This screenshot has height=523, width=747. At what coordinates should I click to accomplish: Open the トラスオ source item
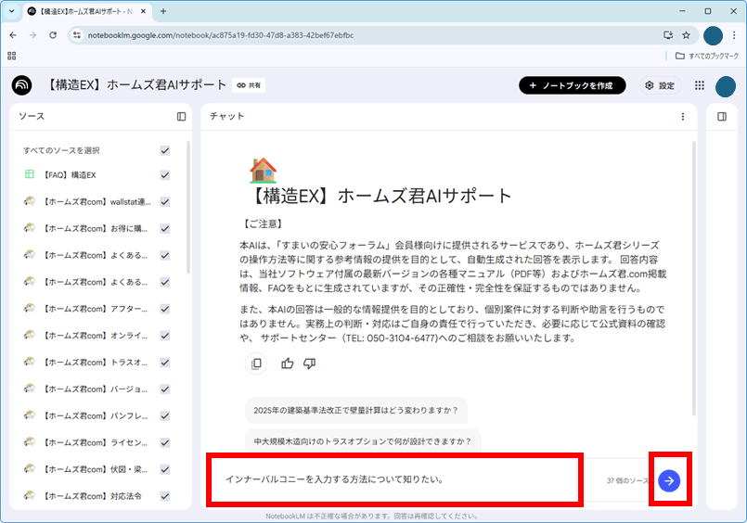(96, 363)
